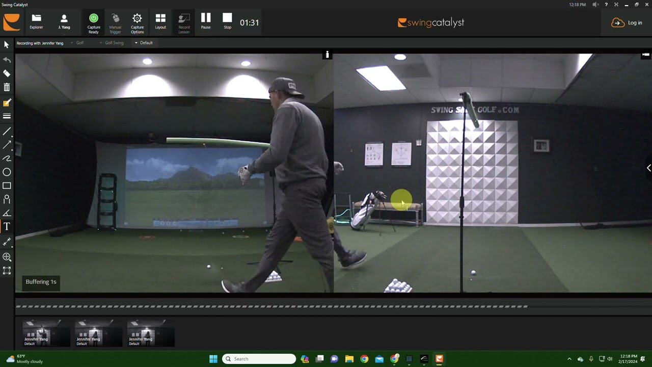Image resolution: width=652 pixels, height=367 pixels.
Task: Open the line thickness option
Action: coord(7,116)
